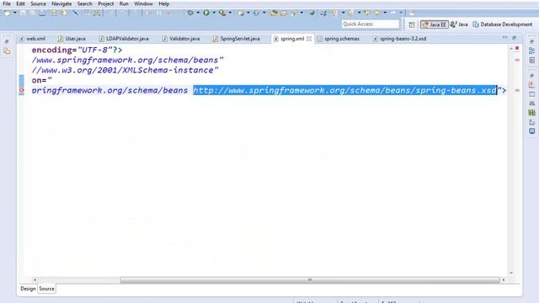Click the Project Explorer icon in left sidebar
The image size is (539, 303).
pyautogui.click(x=7, y=51)
